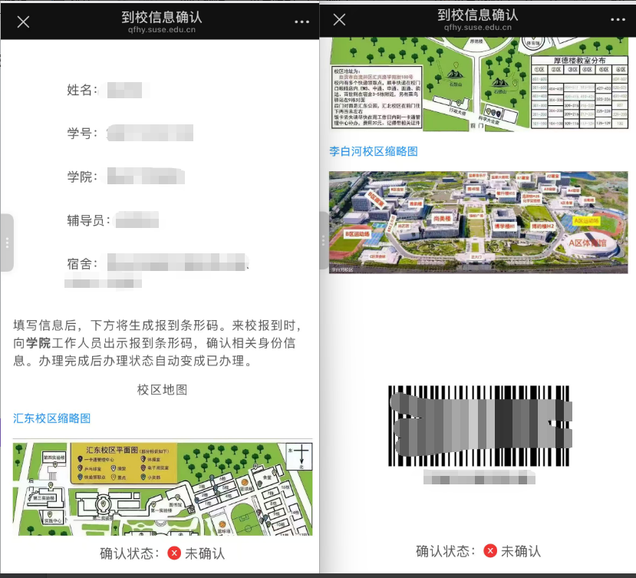The height and width of the screenshot is (578, 636).
Task: Click red 未确认 status icon on right page
Action: 490,551
